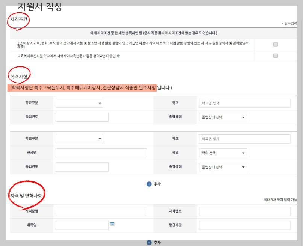Image resolution: width=303 pixels, height=246 pixels.
Task: Click the 전공명 input field
Action: coord(102,153)
